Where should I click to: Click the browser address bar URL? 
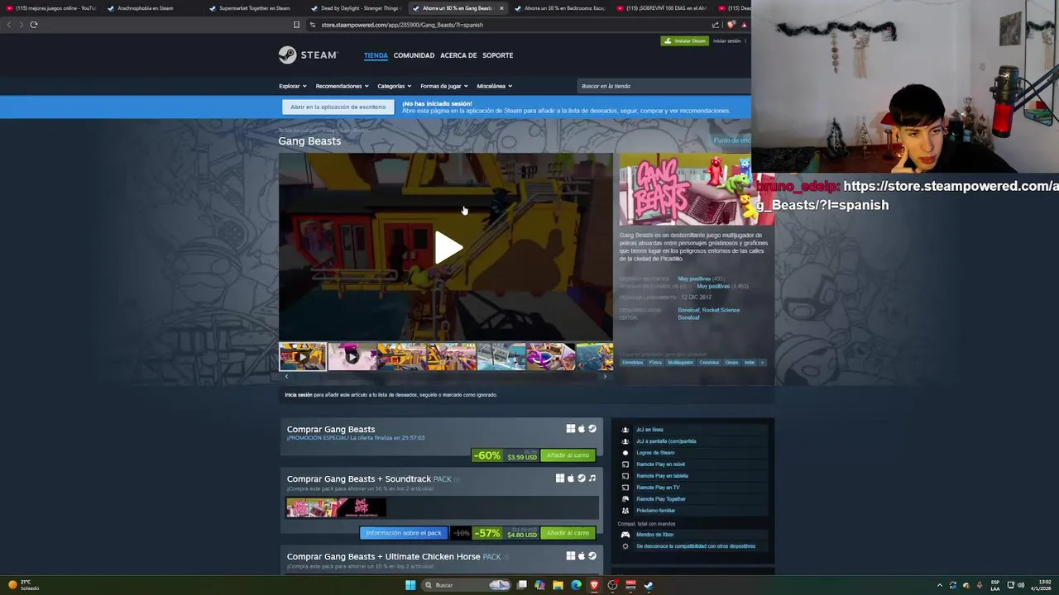click(402, 25)
